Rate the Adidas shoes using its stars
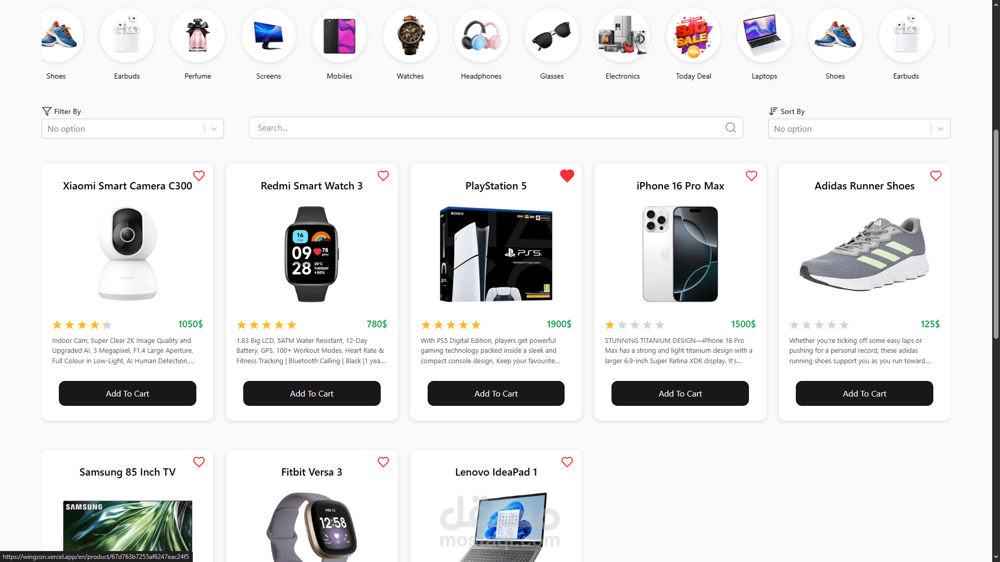 click(x=819, y=325)
